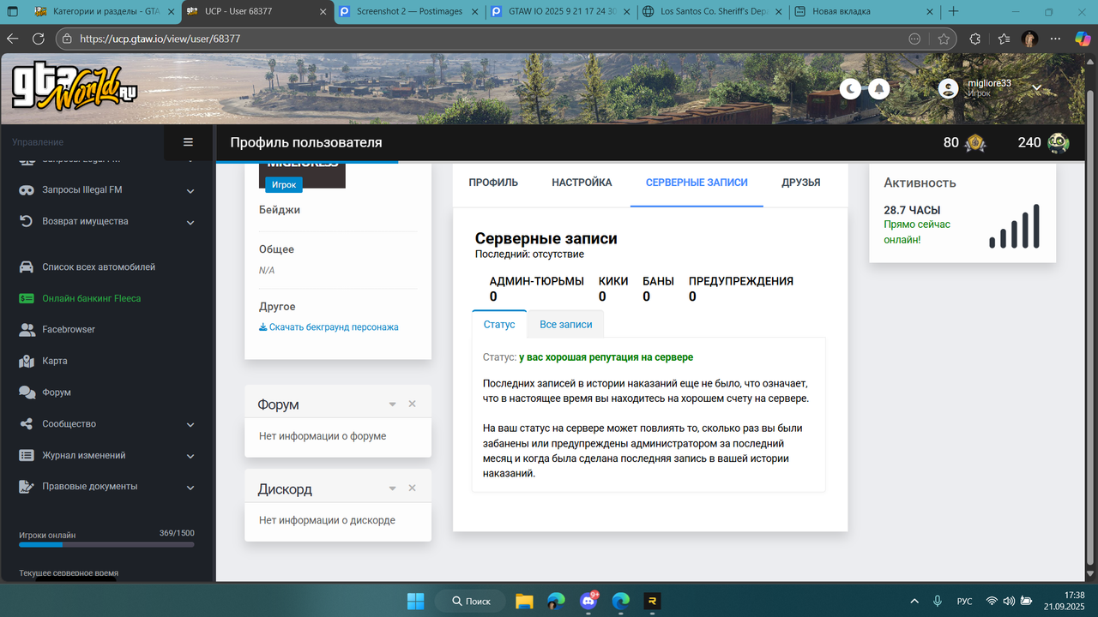The image size is (1098, 617).
Task: Open Онлайн банкинг Fleeca
Action: tap(91, 298)
